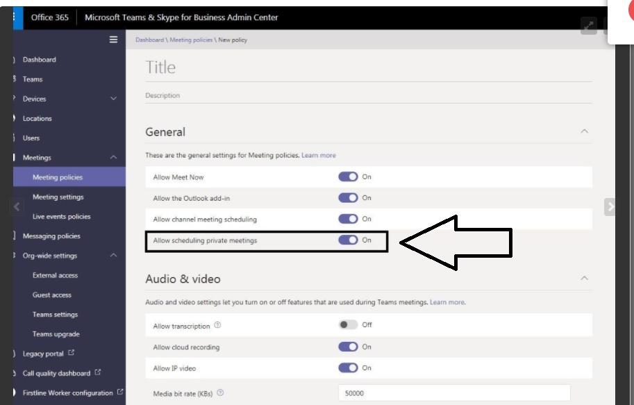This screenshot has width=634, height=405.
Task: Toggle the Allow transcription switch on
Action: 348,325
